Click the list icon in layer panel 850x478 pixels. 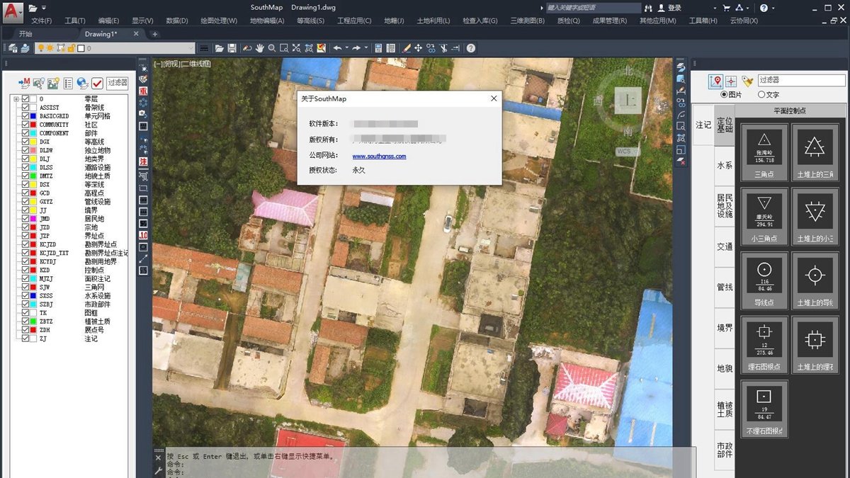[69, 83]
